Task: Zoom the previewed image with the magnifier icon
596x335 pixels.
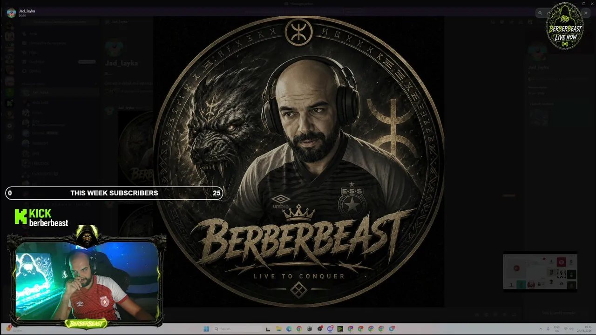Action: [x=540, y=13]
